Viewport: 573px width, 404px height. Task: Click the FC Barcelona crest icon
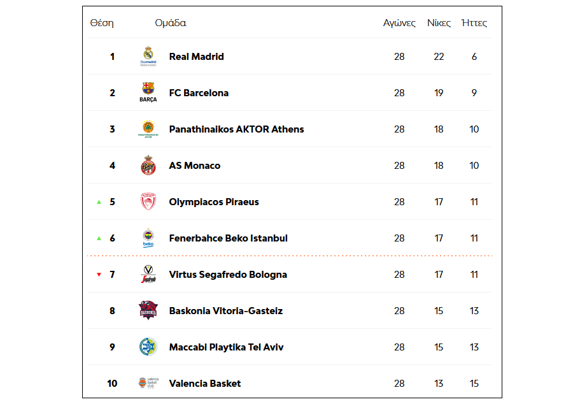point(148,92)
